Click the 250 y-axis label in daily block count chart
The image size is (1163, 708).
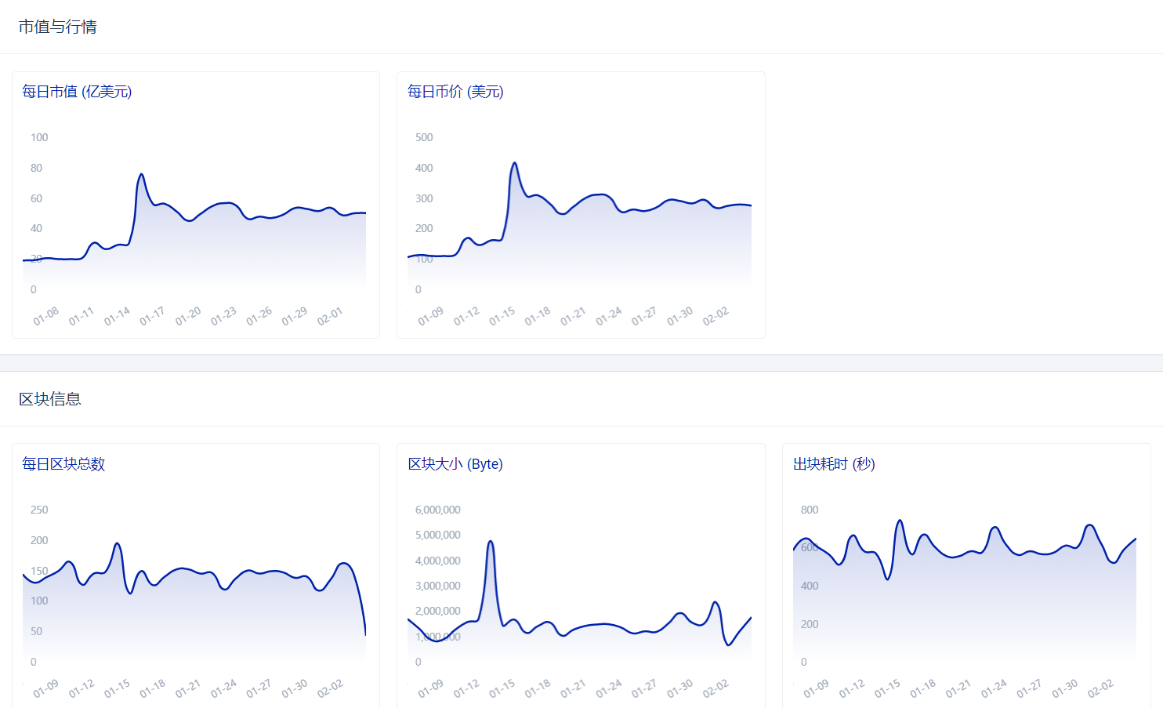tap(39, 510)
